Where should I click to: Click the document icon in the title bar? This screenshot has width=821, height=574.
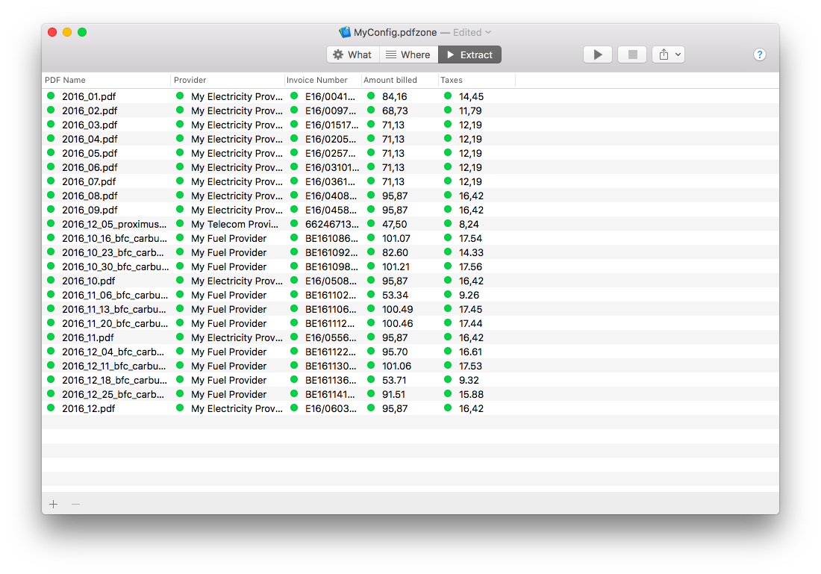345,33
